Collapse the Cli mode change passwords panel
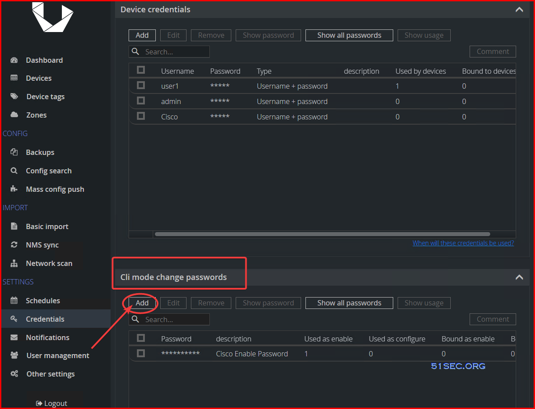Viewport: 535px width, 409px height. (519, 277)
